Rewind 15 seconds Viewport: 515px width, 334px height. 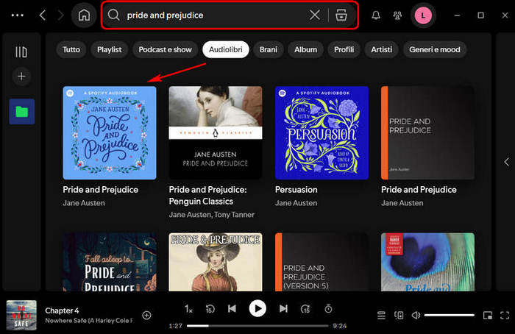coord(210,309)
